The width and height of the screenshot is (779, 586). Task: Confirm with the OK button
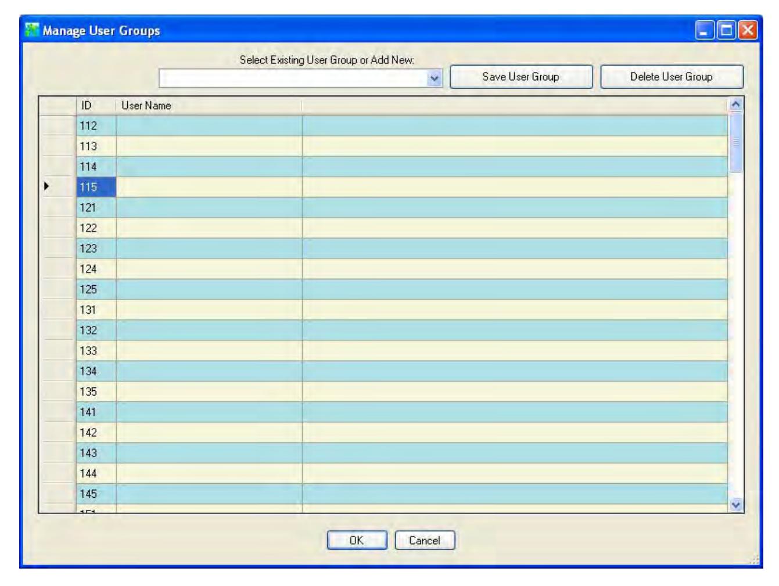(357, 540)
